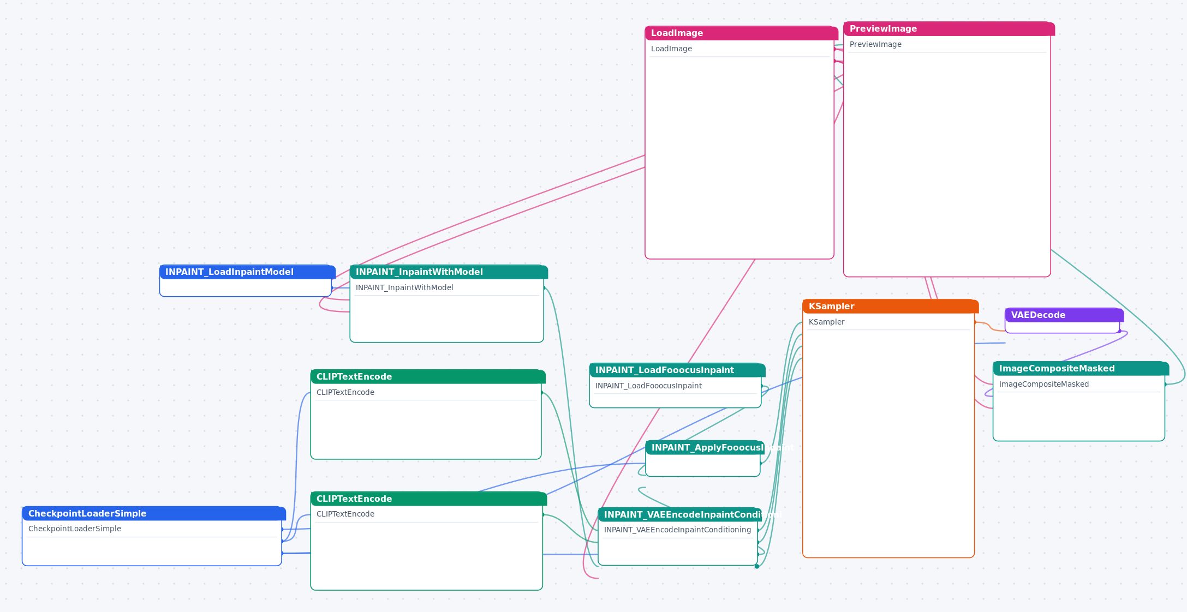
Task: Click the PreviewImage node header
Action: (949, 29)
